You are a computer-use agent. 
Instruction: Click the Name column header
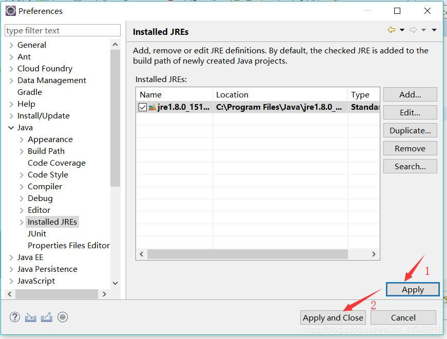coord(174,94)
